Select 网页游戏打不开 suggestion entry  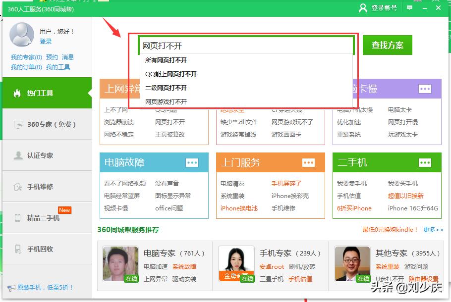click(166, 101)
